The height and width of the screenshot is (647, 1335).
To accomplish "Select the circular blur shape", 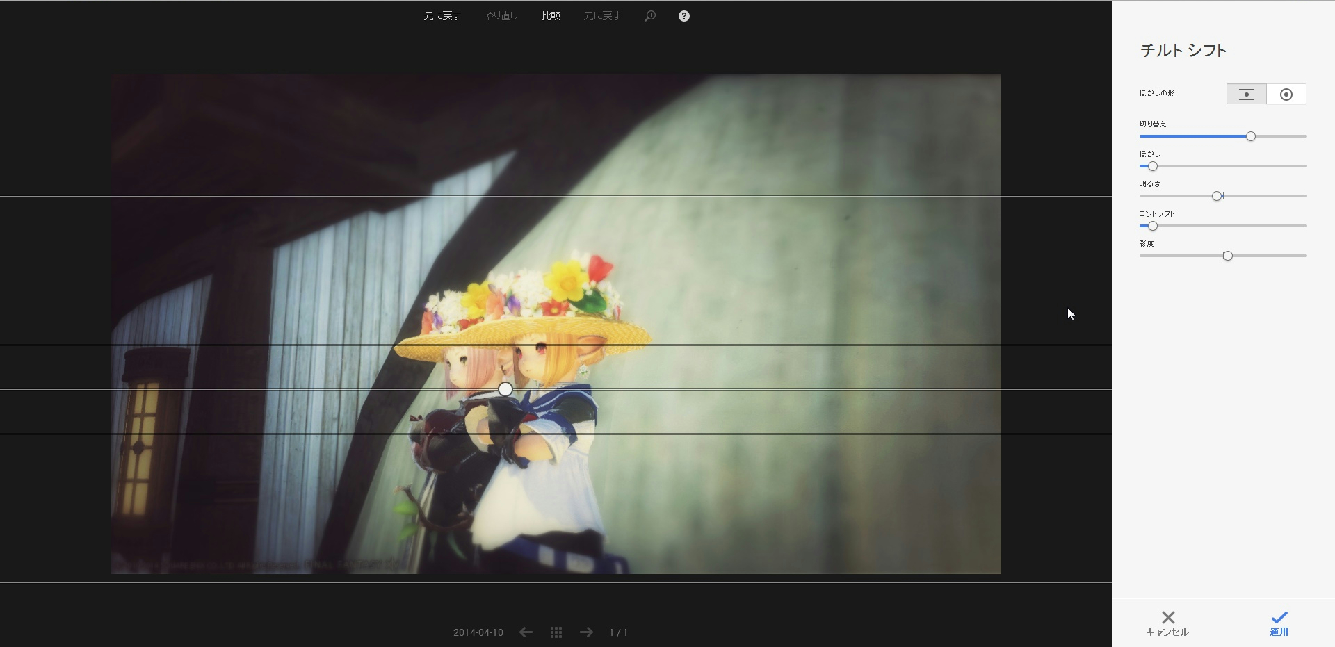I will click(x=1286, y=94).
